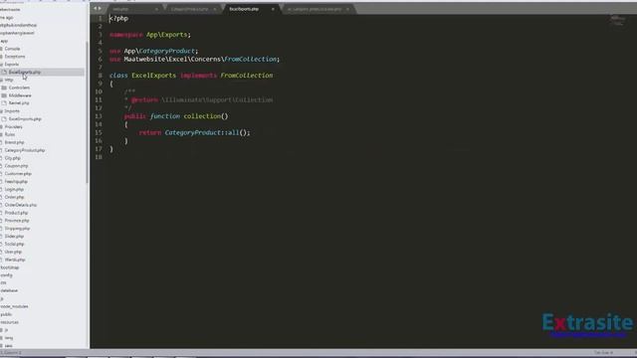This screenshot has width=637, height=358.
Task: Open Wards.php in sidebar
Action: pos(15,260)
